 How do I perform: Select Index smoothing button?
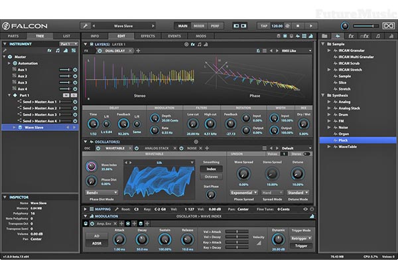211,169
